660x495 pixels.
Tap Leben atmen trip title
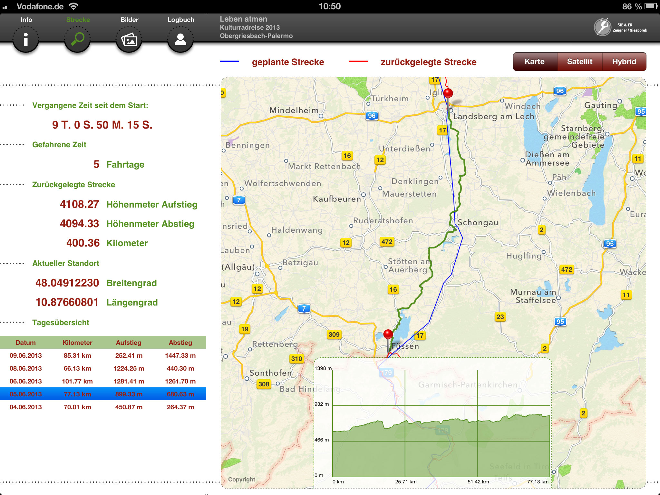pyautogui.click(x=243, y=19)
